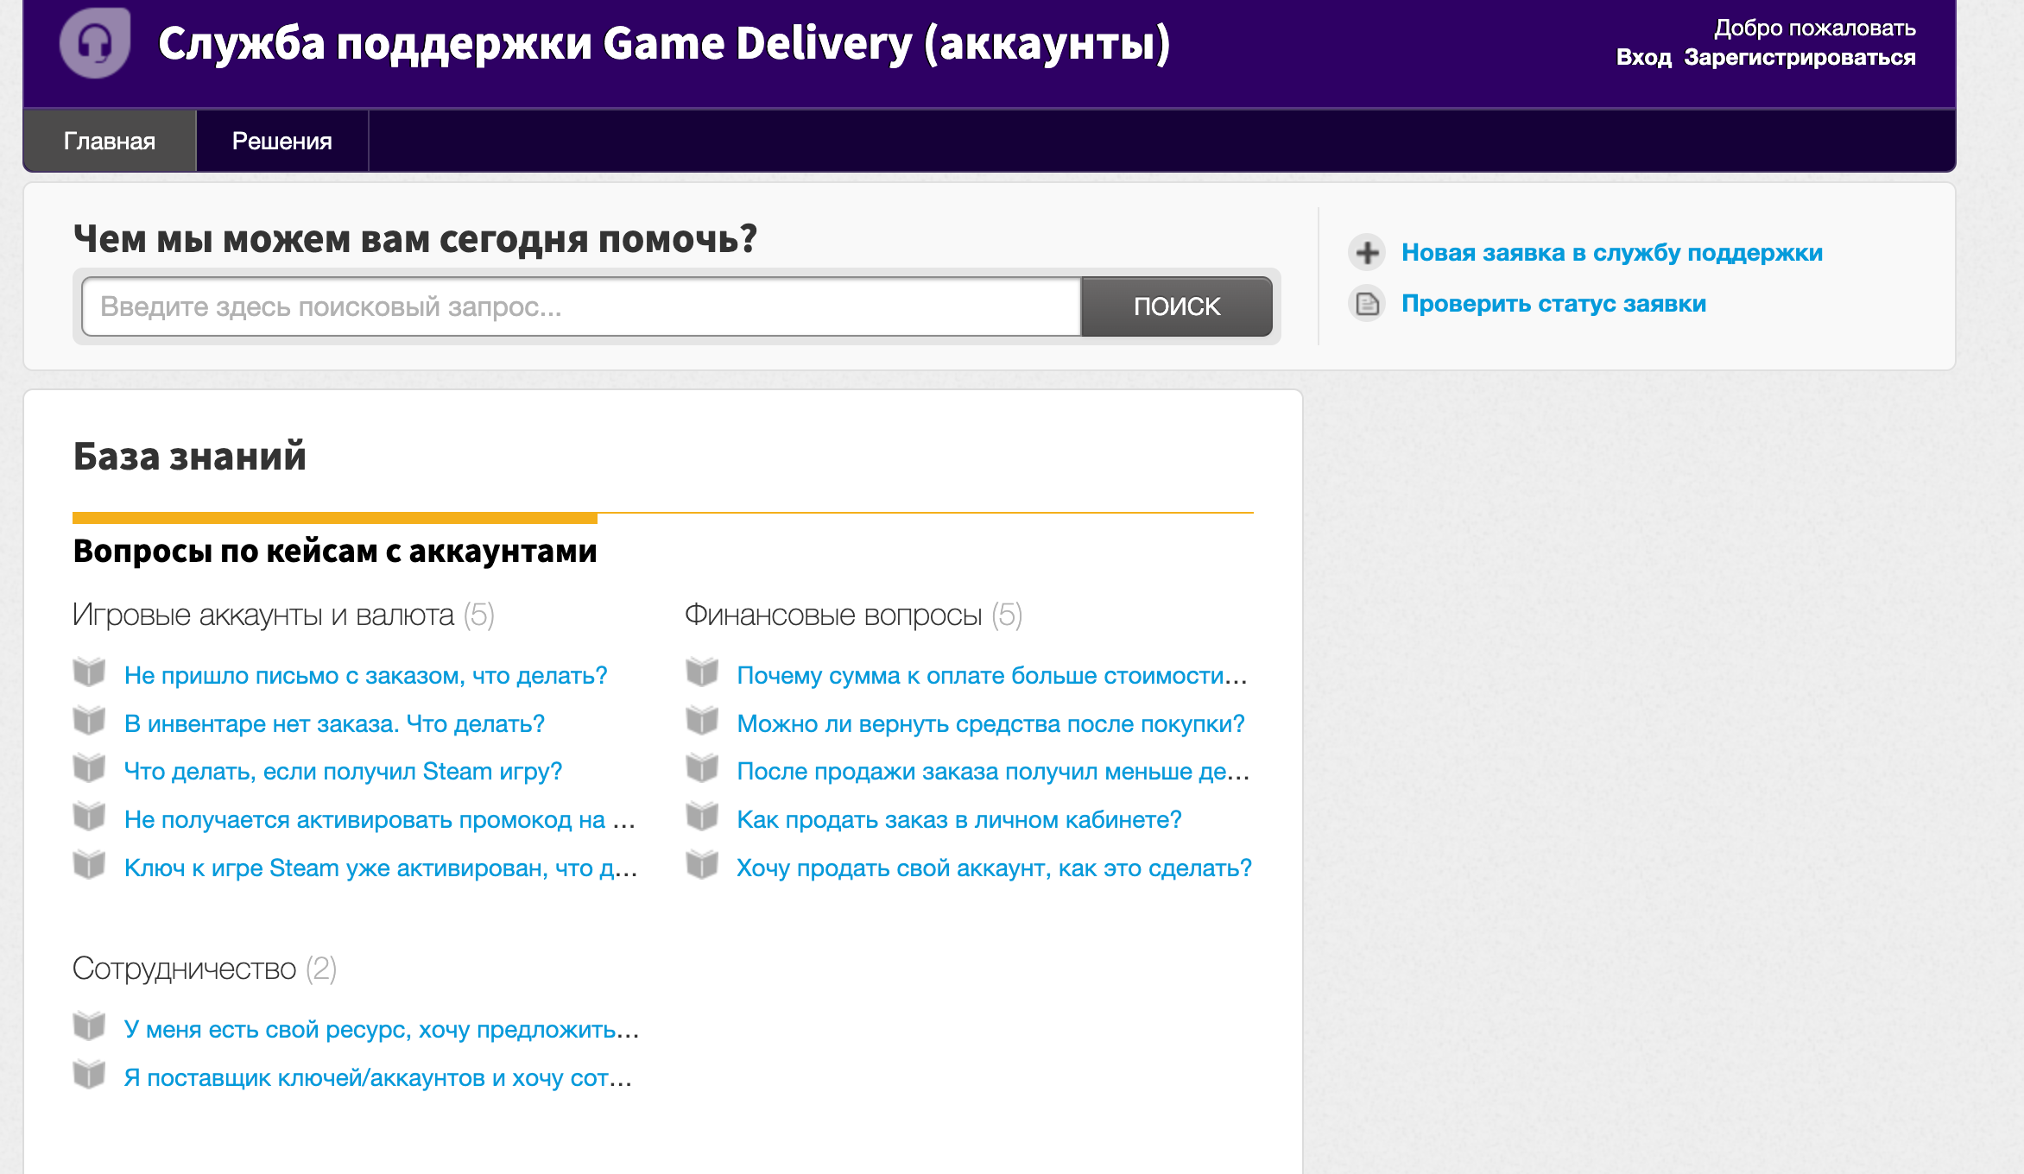Open article 'Почему сумма к оплате больше стоимости'
The height and width of the screenshot is (1174, 2024).
(x=992, y=676)
